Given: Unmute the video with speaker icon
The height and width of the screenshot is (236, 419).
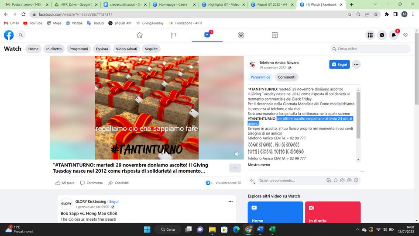Looking at the screenshot, I should 237,154.
